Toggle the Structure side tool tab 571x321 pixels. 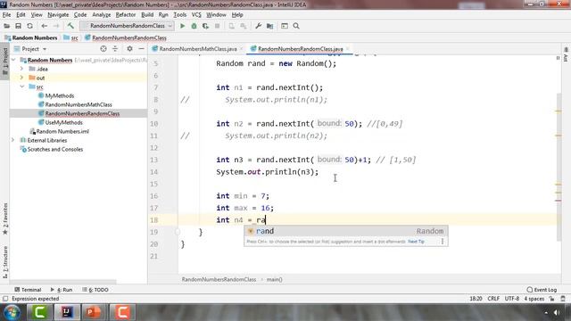click(5, 262)
